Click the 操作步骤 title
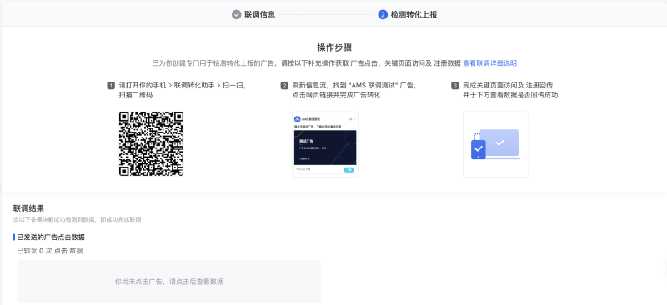This screenshot has height=305, width=667. click(x=334, y=47)
